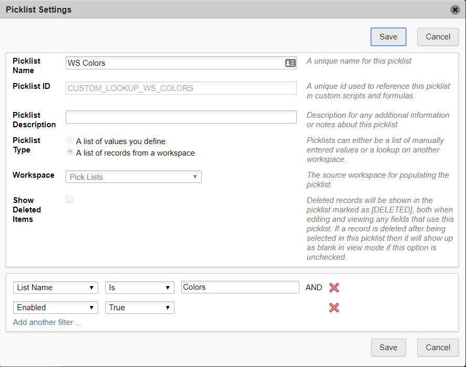466x367 pixels.
Task: Click the Colors filter value text box
Action: [240, 287]
